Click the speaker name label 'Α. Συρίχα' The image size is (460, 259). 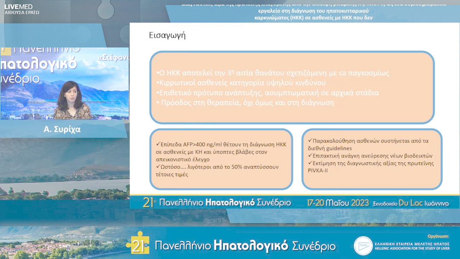pos(62,129)
